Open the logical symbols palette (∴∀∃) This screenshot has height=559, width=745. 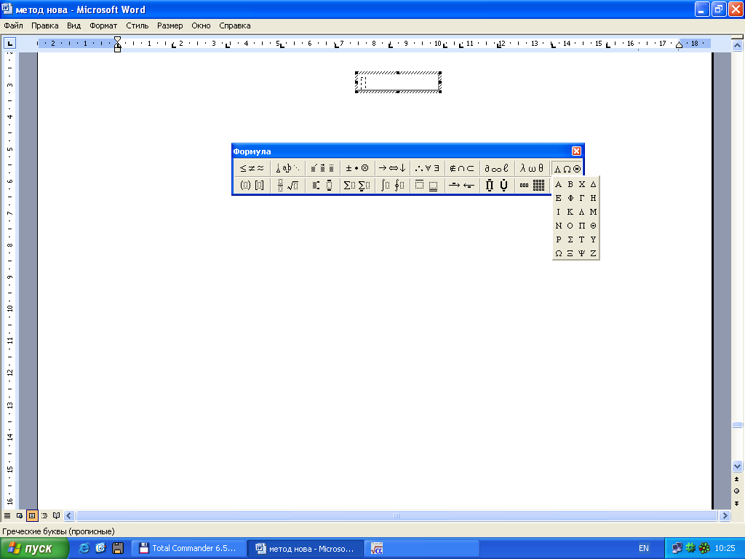tap(426, 168)
